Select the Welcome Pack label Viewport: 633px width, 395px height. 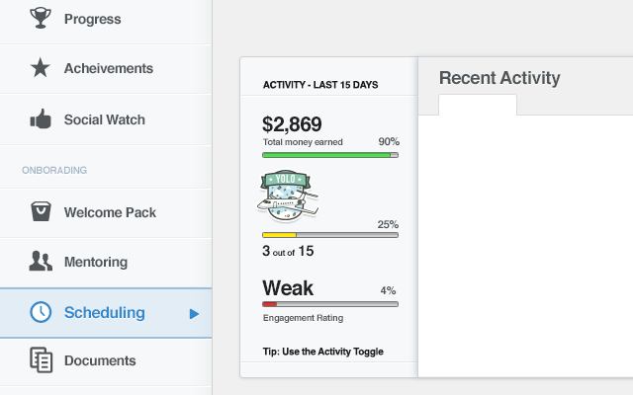click(110, 212)
